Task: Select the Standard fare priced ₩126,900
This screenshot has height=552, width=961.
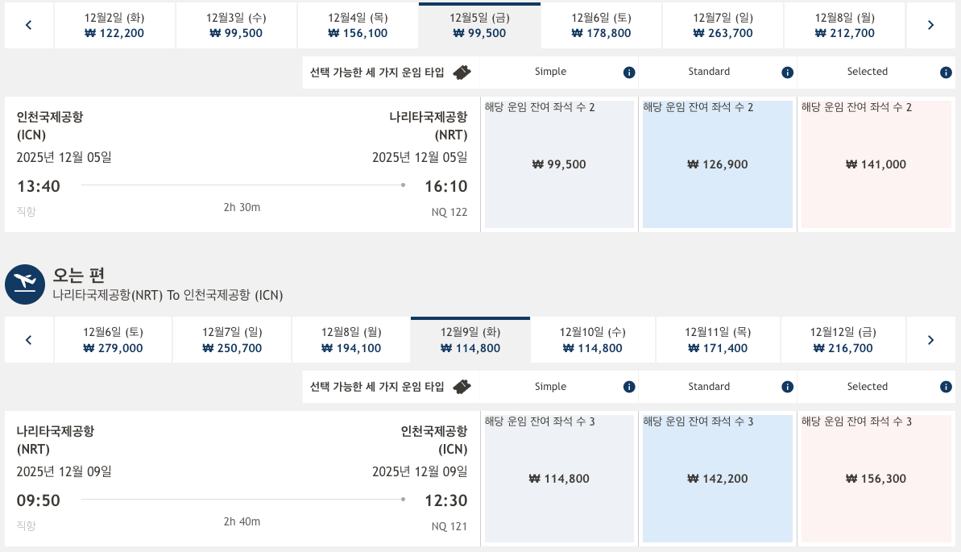Action: click(717, 164)
